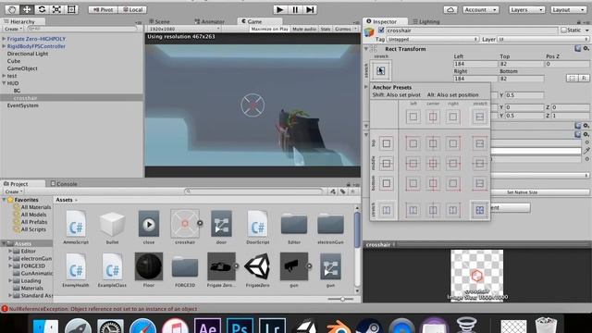This screenshot has width=592, height=333.
Task: Open Rect Transform gear settings
Action: [586, 49]
